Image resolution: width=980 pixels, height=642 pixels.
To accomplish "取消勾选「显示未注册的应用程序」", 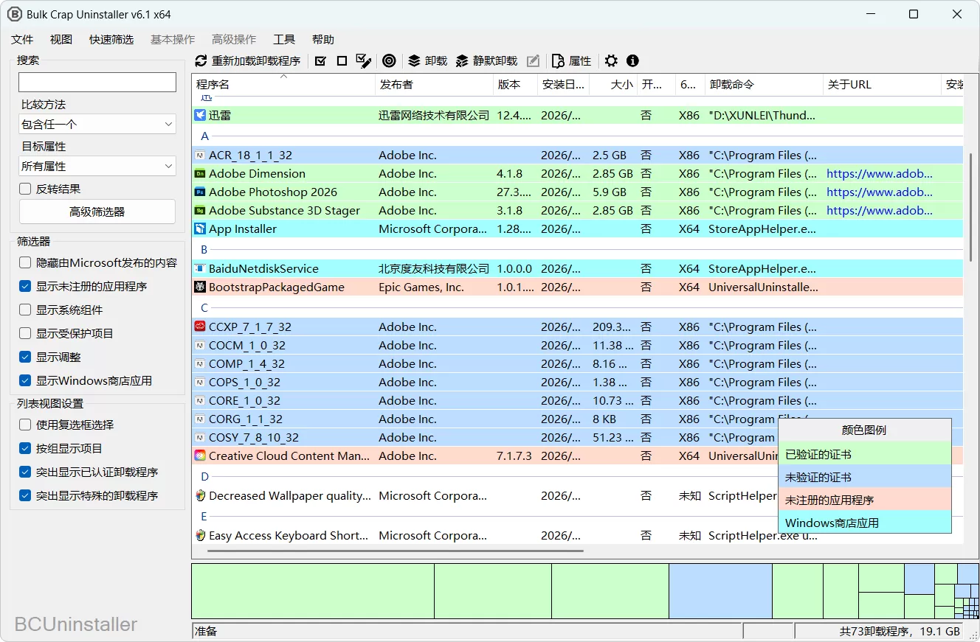I will pos(24,286).
